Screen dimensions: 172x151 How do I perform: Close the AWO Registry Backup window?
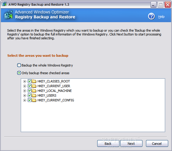[168, 5]
